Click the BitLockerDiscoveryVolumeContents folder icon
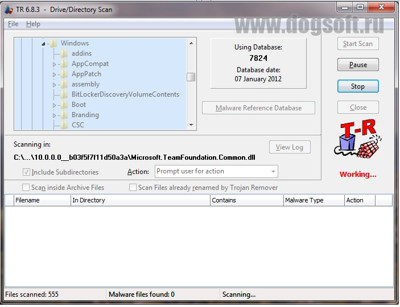Screen dimensions: 400x307 point(64,94)
